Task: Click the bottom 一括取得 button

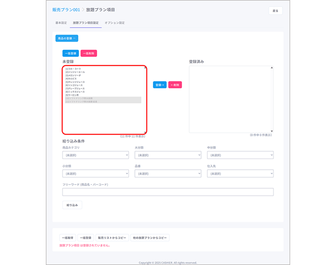Action: [x=68, y=238]
